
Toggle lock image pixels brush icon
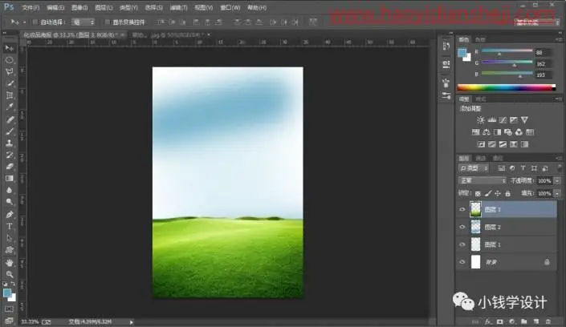click(488, 194)
